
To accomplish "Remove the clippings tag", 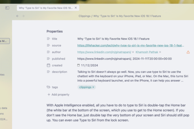I will click(x=93, y=87).
